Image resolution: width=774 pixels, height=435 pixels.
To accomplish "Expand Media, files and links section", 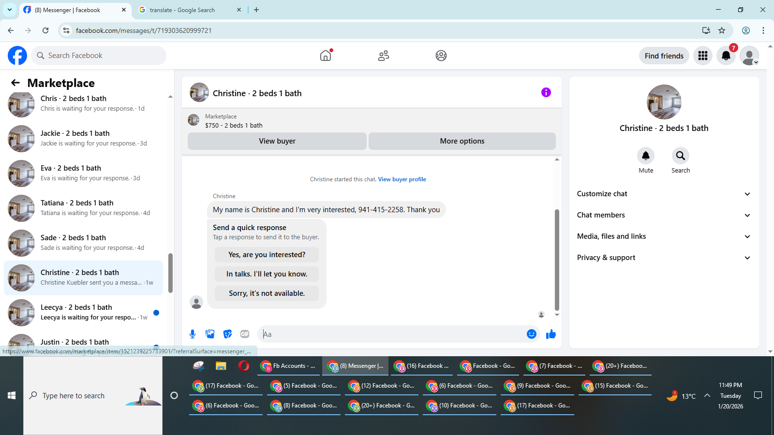I will click(x=664, y=236).
